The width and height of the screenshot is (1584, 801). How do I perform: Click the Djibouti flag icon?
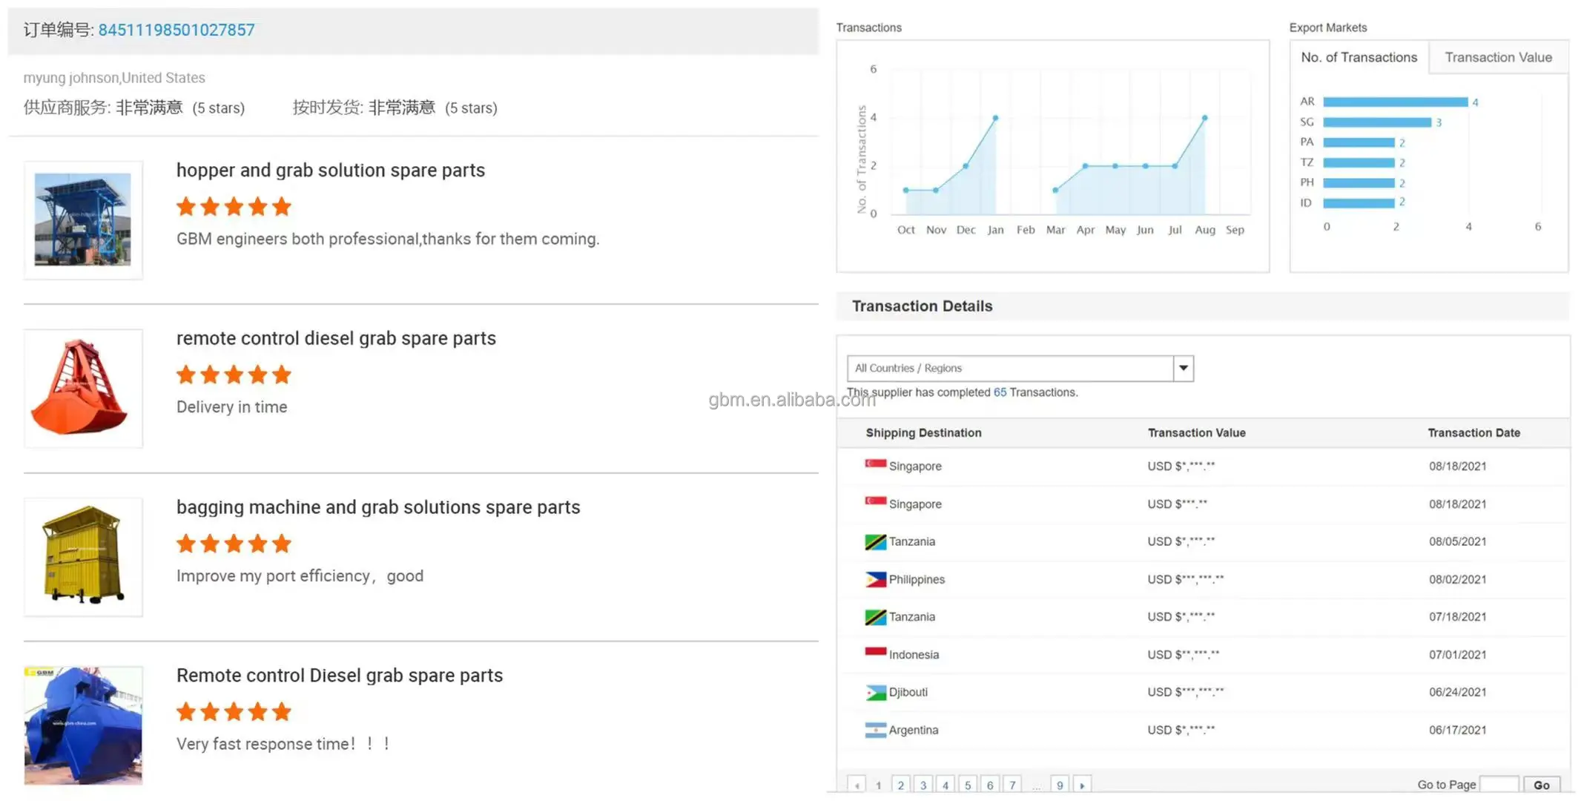point(875,692)
